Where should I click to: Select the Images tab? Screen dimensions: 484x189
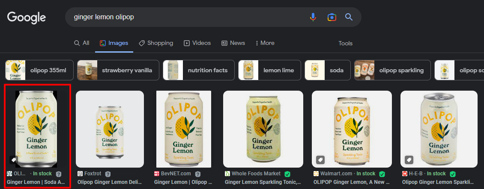(x=114, y=43)
